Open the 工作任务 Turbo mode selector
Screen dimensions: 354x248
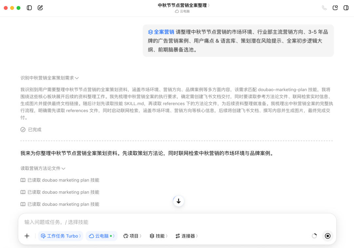(x=61, y=236)
